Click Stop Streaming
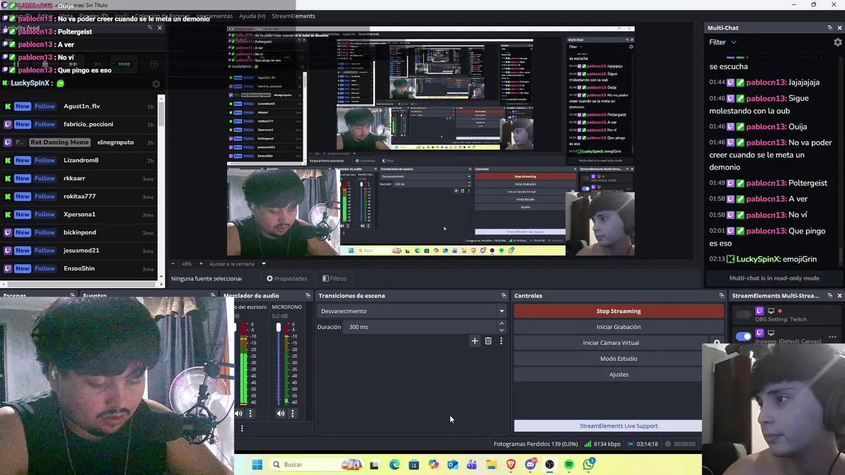The height and width of the screenshot is (475, 845). 619,311
